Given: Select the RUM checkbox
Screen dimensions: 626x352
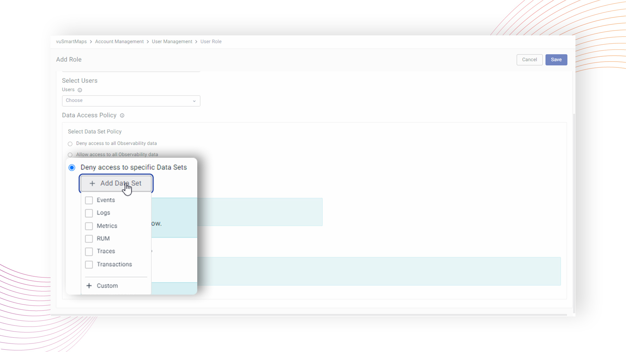Looking at the screenshot, I should pos(89,239).
